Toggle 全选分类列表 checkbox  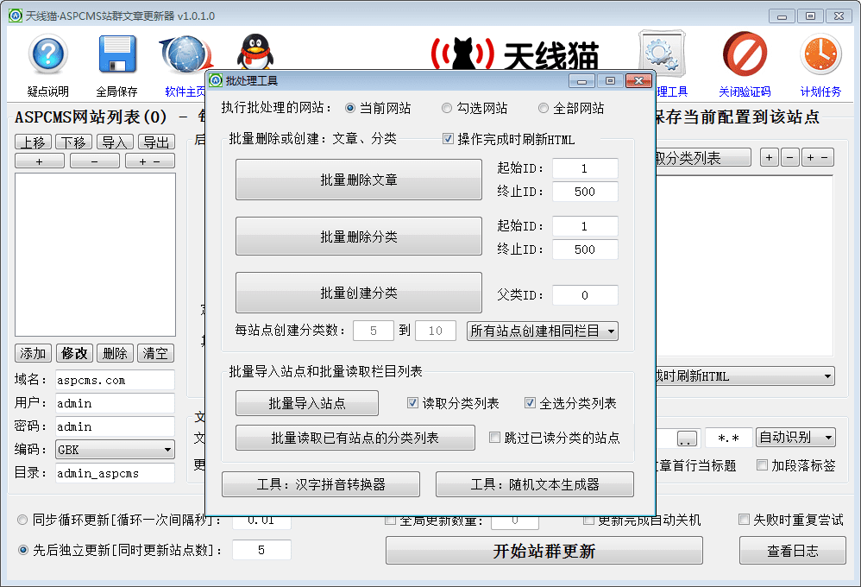point(530,403)
